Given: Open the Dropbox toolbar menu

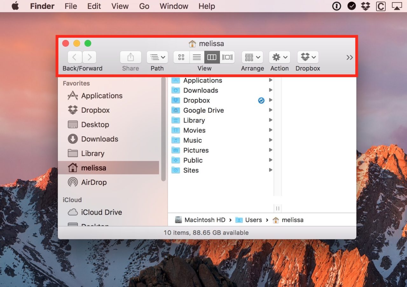Looking at the screenshot, I should 307,57.
